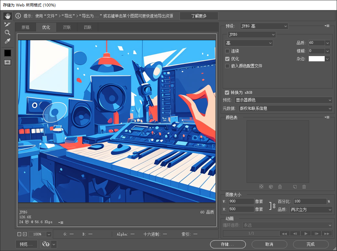
Task: Open the 预设 JPEG 高 preset dropdown
Action: pos(264,26)
